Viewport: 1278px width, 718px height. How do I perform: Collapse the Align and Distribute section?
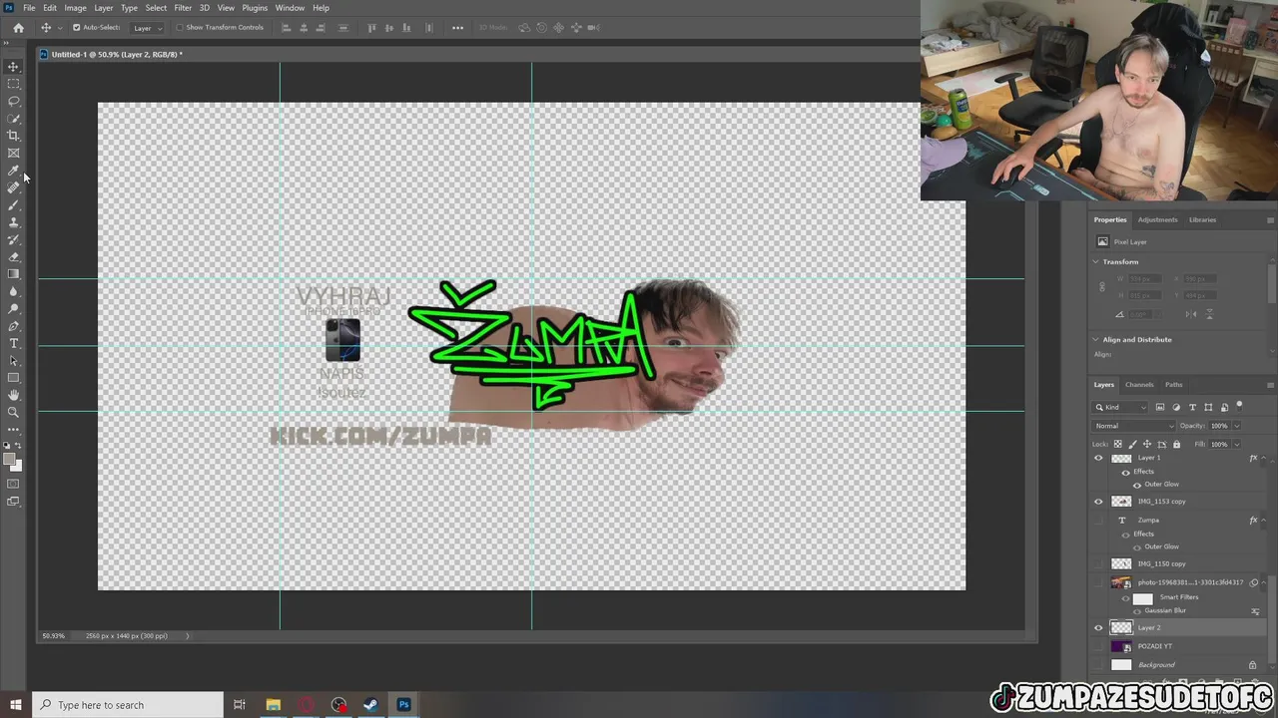(x=1096, y=340)
